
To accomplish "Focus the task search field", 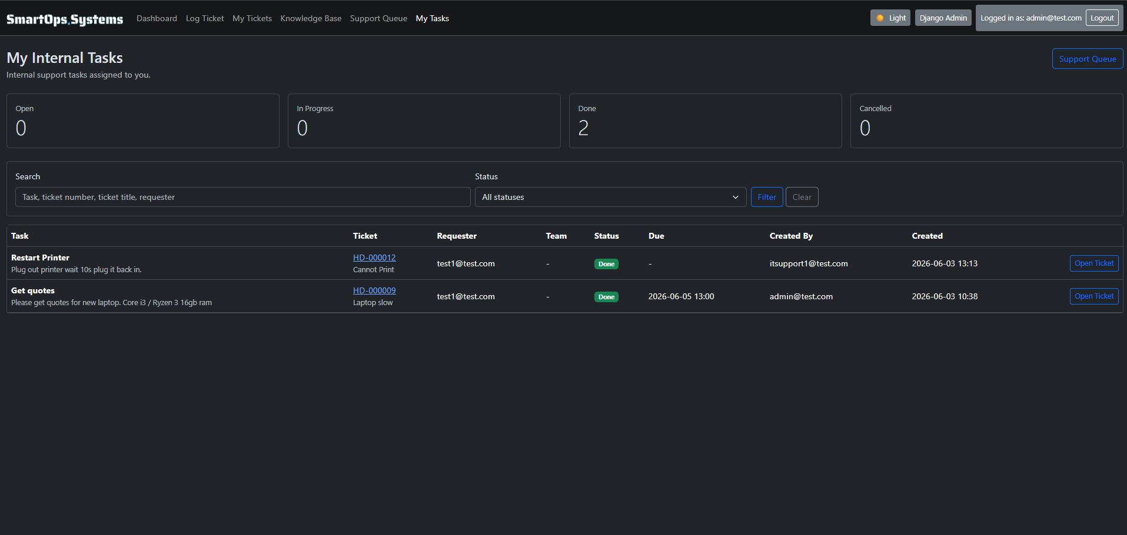I will point(242,197).
